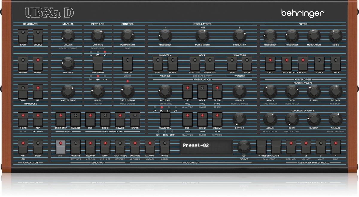Viewport: 359px width, 197px height.
Task: Click the CHORD button
Action: (x=23, y=119)
